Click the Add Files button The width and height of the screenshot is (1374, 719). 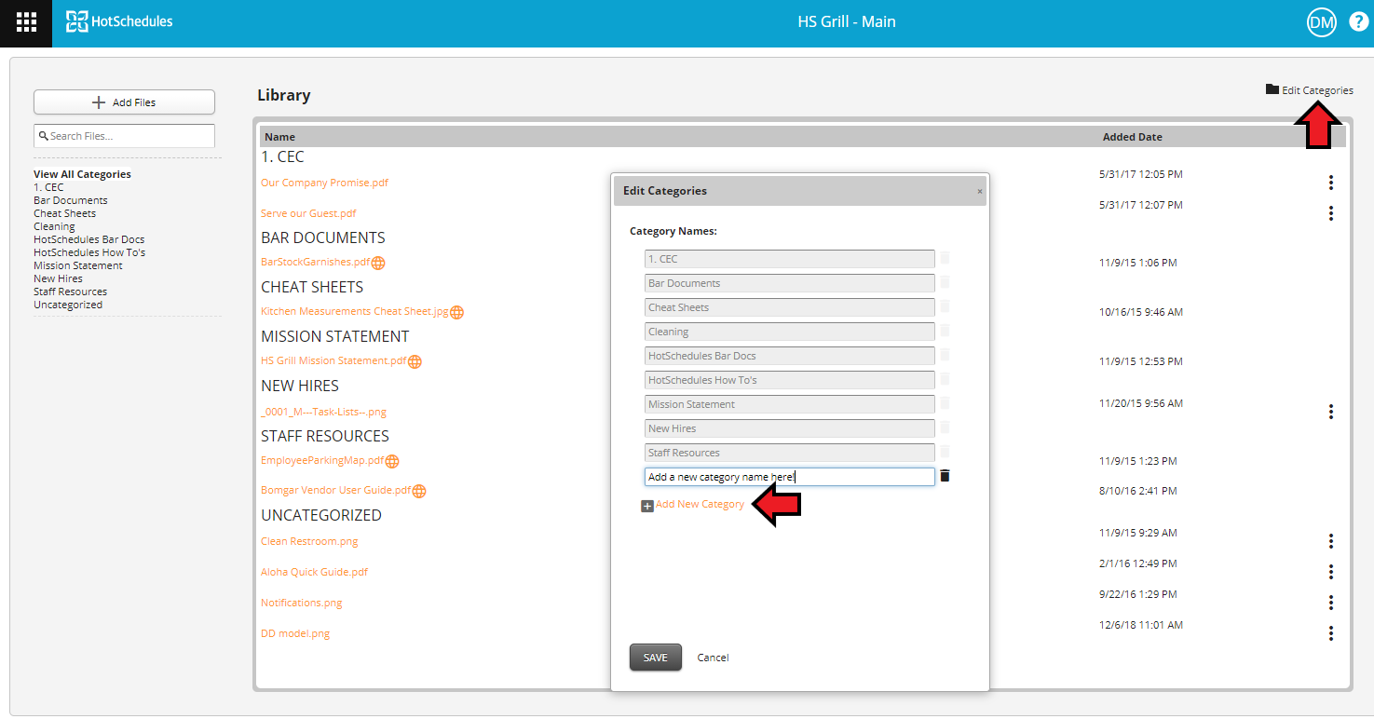click(124, 102)
